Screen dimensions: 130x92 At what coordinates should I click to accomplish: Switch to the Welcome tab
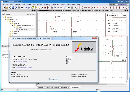coord(40,87)
